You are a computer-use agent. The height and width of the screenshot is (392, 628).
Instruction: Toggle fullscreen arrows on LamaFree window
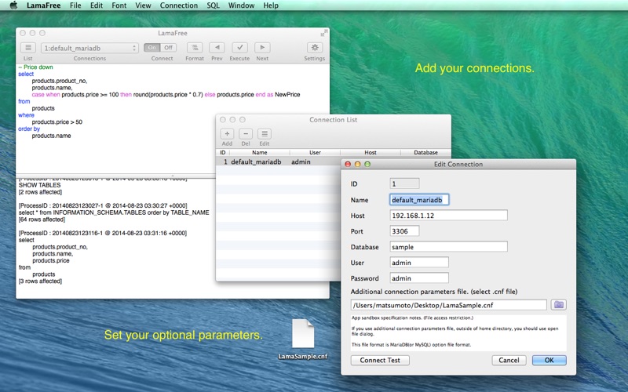click(x=323, y=33)
